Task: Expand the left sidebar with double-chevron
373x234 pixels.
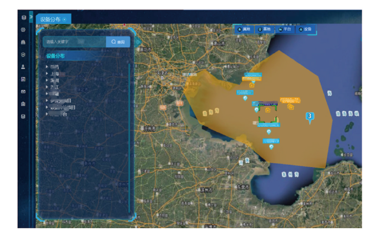Action: click(31, 17)
